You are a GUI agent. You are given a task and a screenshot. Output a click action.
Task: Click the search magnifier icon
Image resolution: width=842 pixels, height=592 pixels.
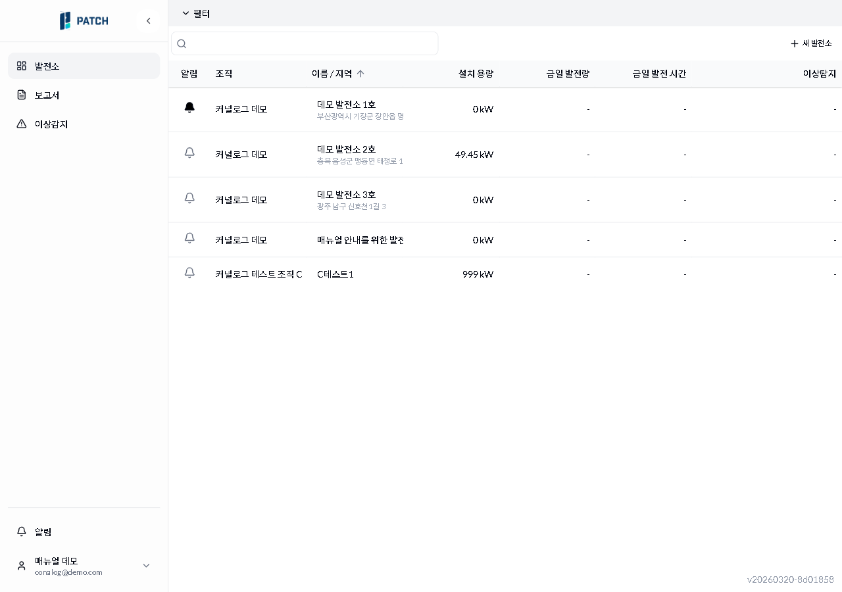182,43
